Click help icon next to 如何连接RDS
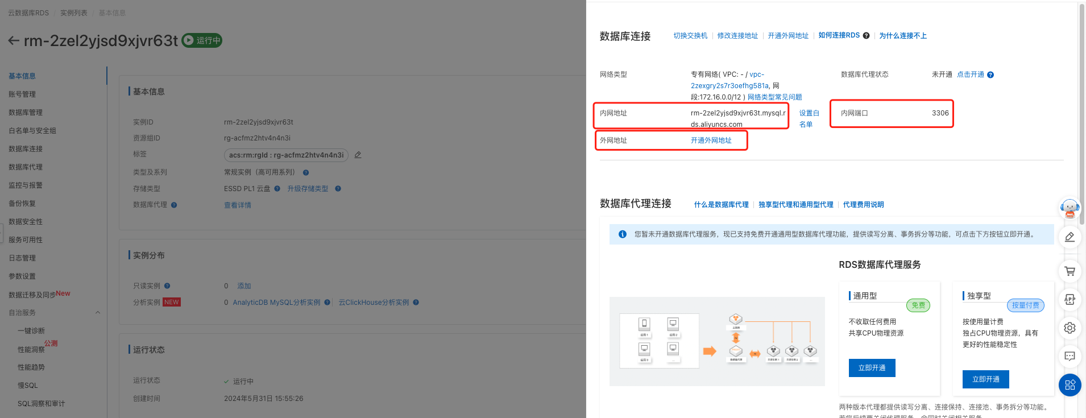The width and height of the screenshot is (1086, 418). (x=866, y=35)
